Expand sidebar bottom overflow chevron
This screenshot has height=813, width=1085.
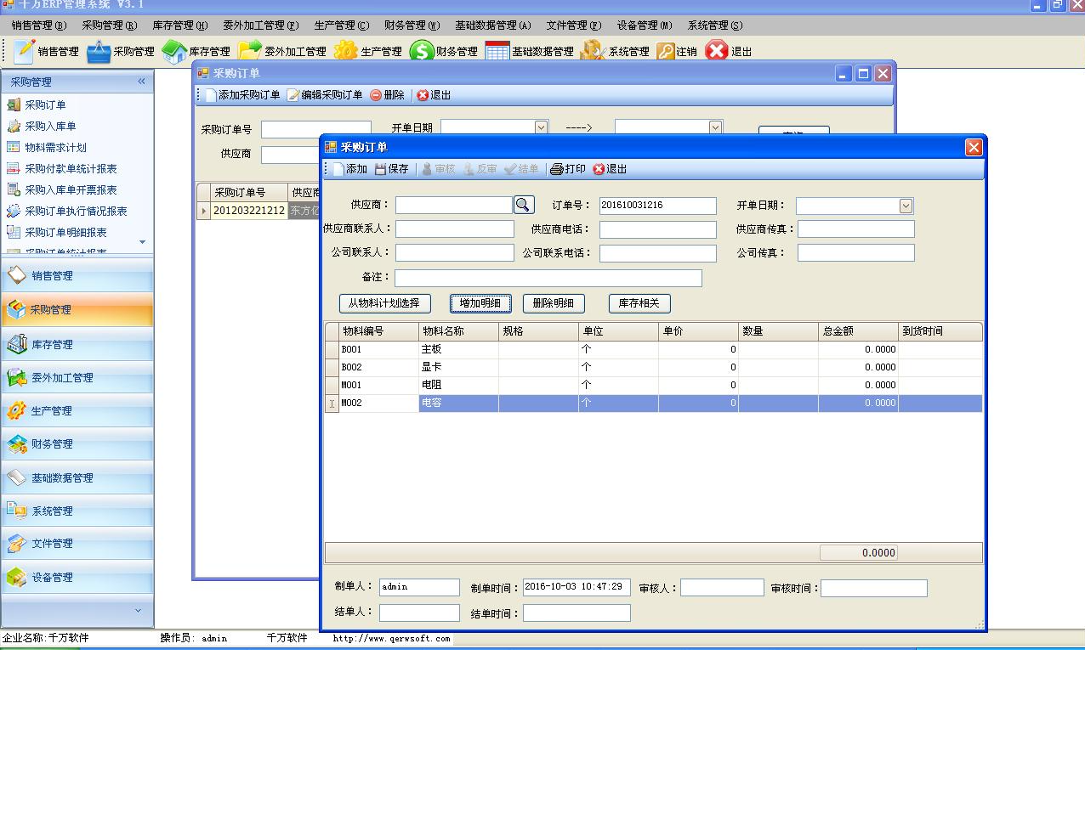[138, 610]
